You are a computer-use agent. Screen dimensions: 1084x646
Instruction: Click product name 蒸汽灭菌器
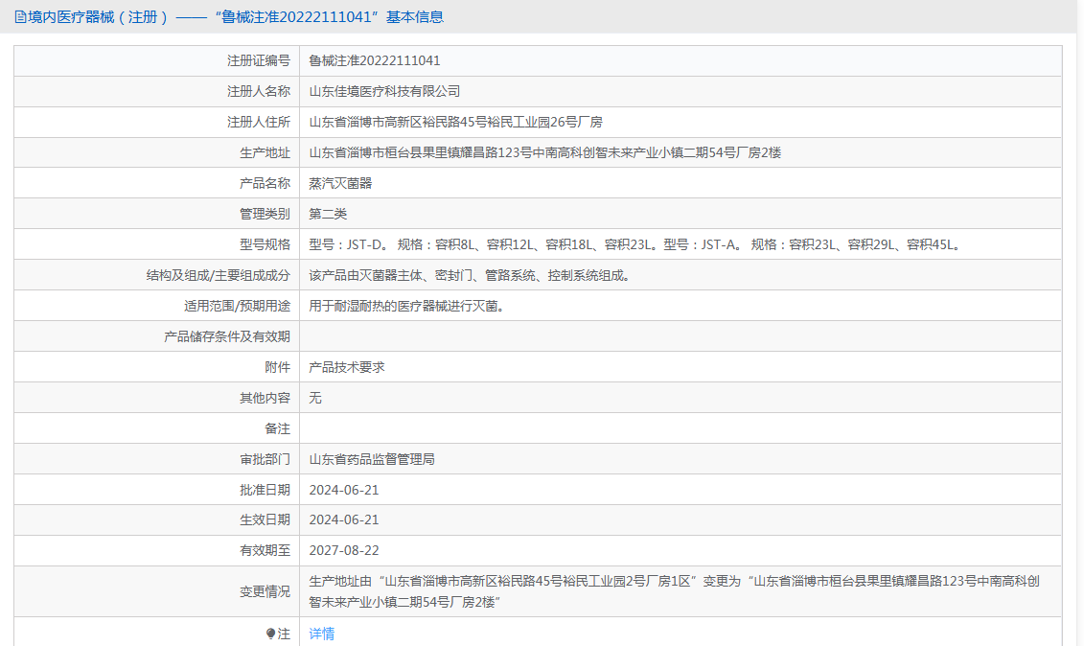point(340,183)
